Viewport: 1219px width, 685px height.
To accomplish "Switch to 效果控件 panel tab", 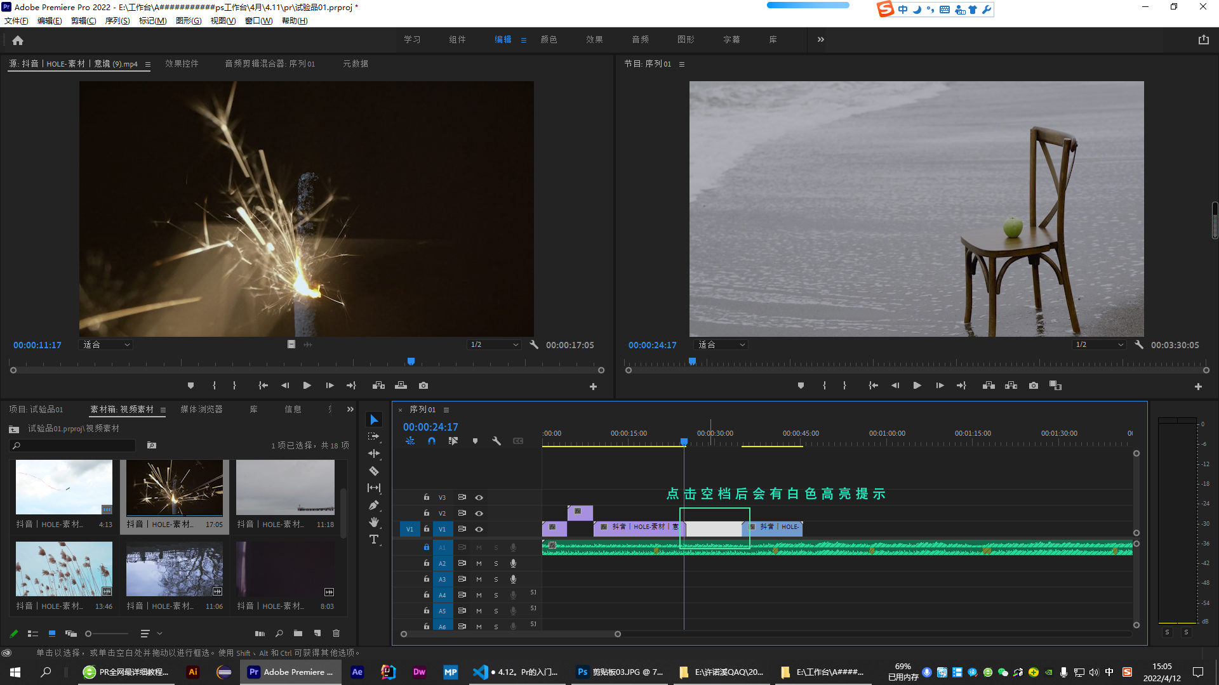I will click(x=182, y=63).
